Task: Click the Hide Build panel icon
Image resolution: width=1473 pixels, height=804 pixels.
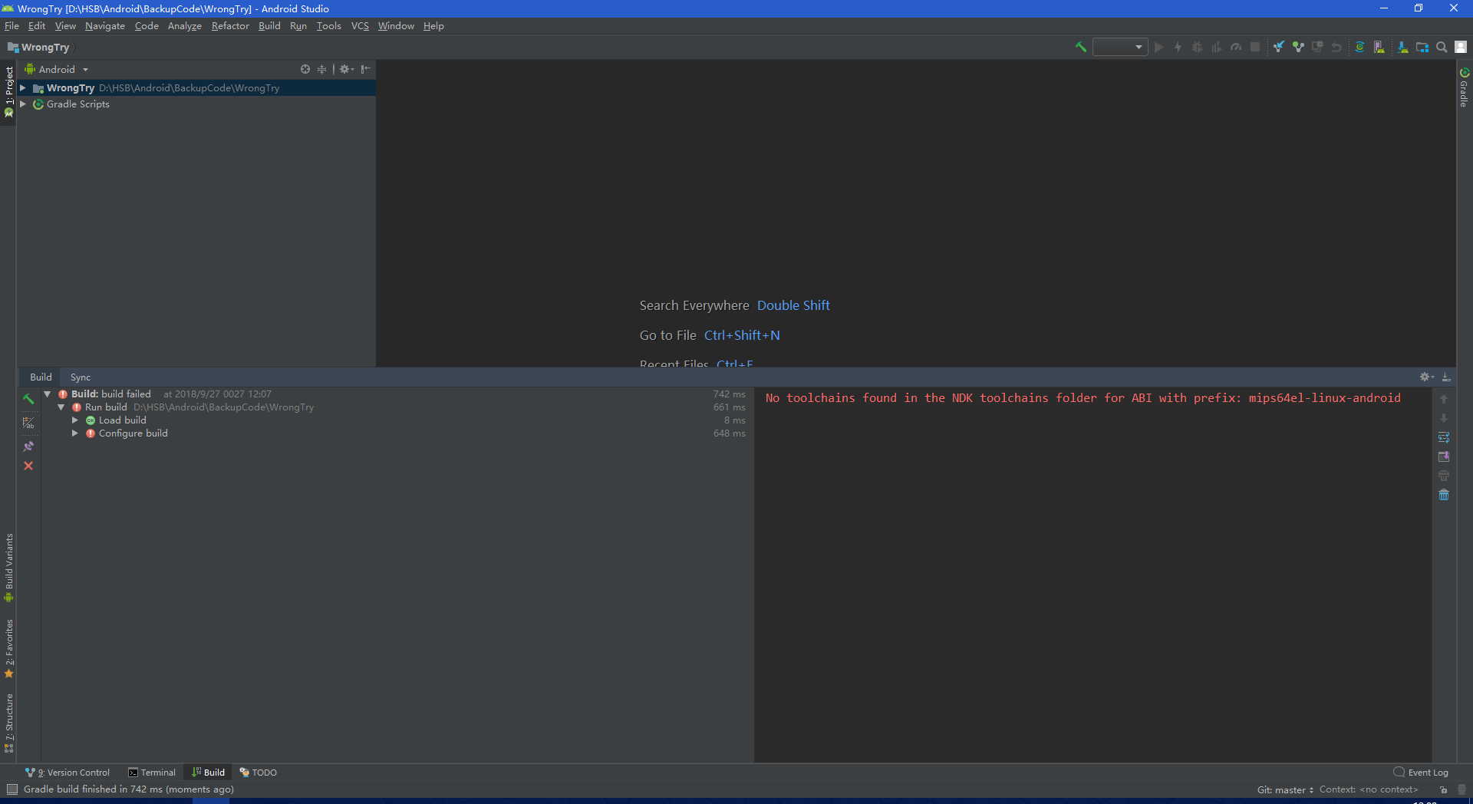Action: pyautogui.click(x=1446, y=377)
